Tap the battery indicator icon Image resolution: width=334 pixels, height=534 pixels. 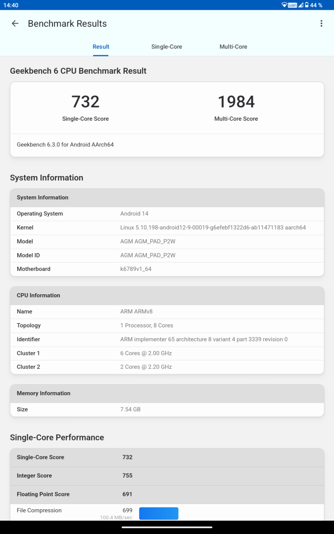(x=307, y=5)
